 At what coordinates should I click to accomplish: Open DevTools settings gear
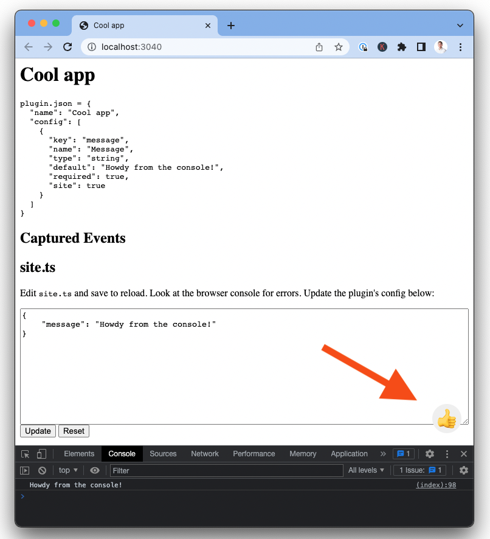point(430,454)
